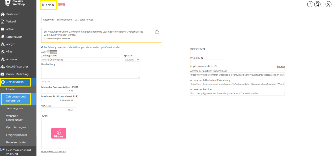
Task: Open the Sprache dropdown set to Deutsch
Action: click(x=132, y=60)
